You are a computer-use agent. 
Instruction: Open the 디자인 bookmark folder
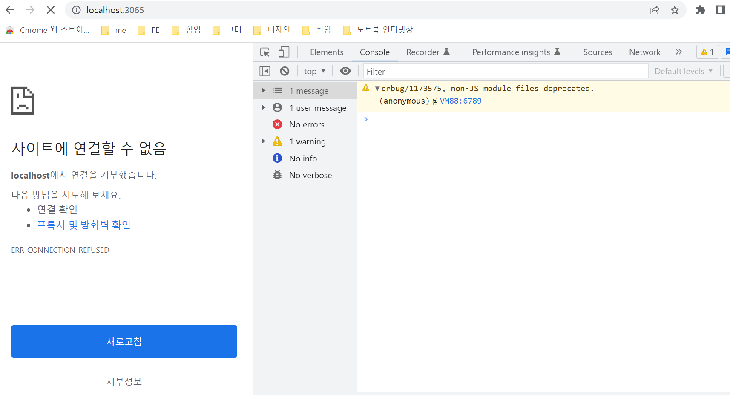[x=272, y=30]
